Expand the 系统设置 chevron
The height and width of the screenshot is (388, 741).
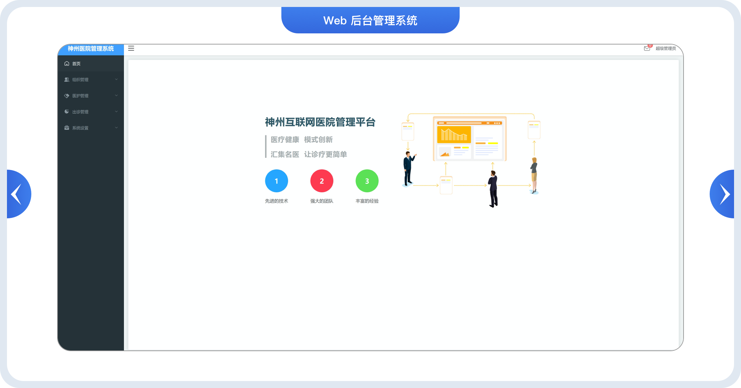116,128
